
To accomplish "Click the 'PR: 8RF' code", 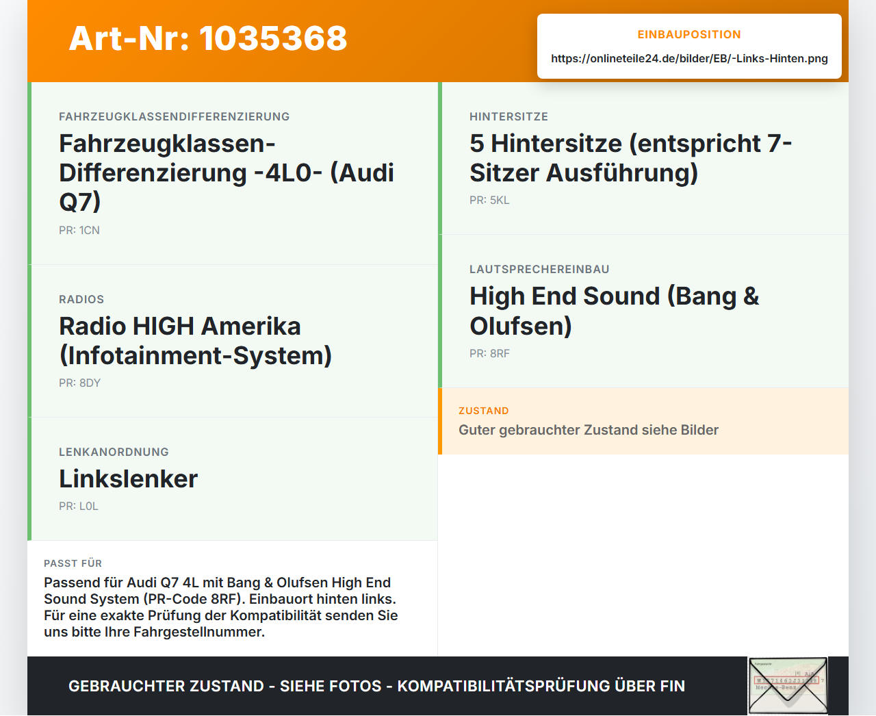I will (x=489, y=353).
